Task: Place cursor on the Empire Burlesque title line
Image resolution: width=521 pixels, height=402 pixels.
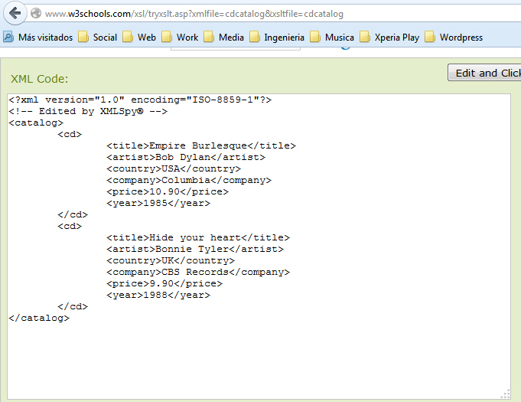Action: pos(200,145)
